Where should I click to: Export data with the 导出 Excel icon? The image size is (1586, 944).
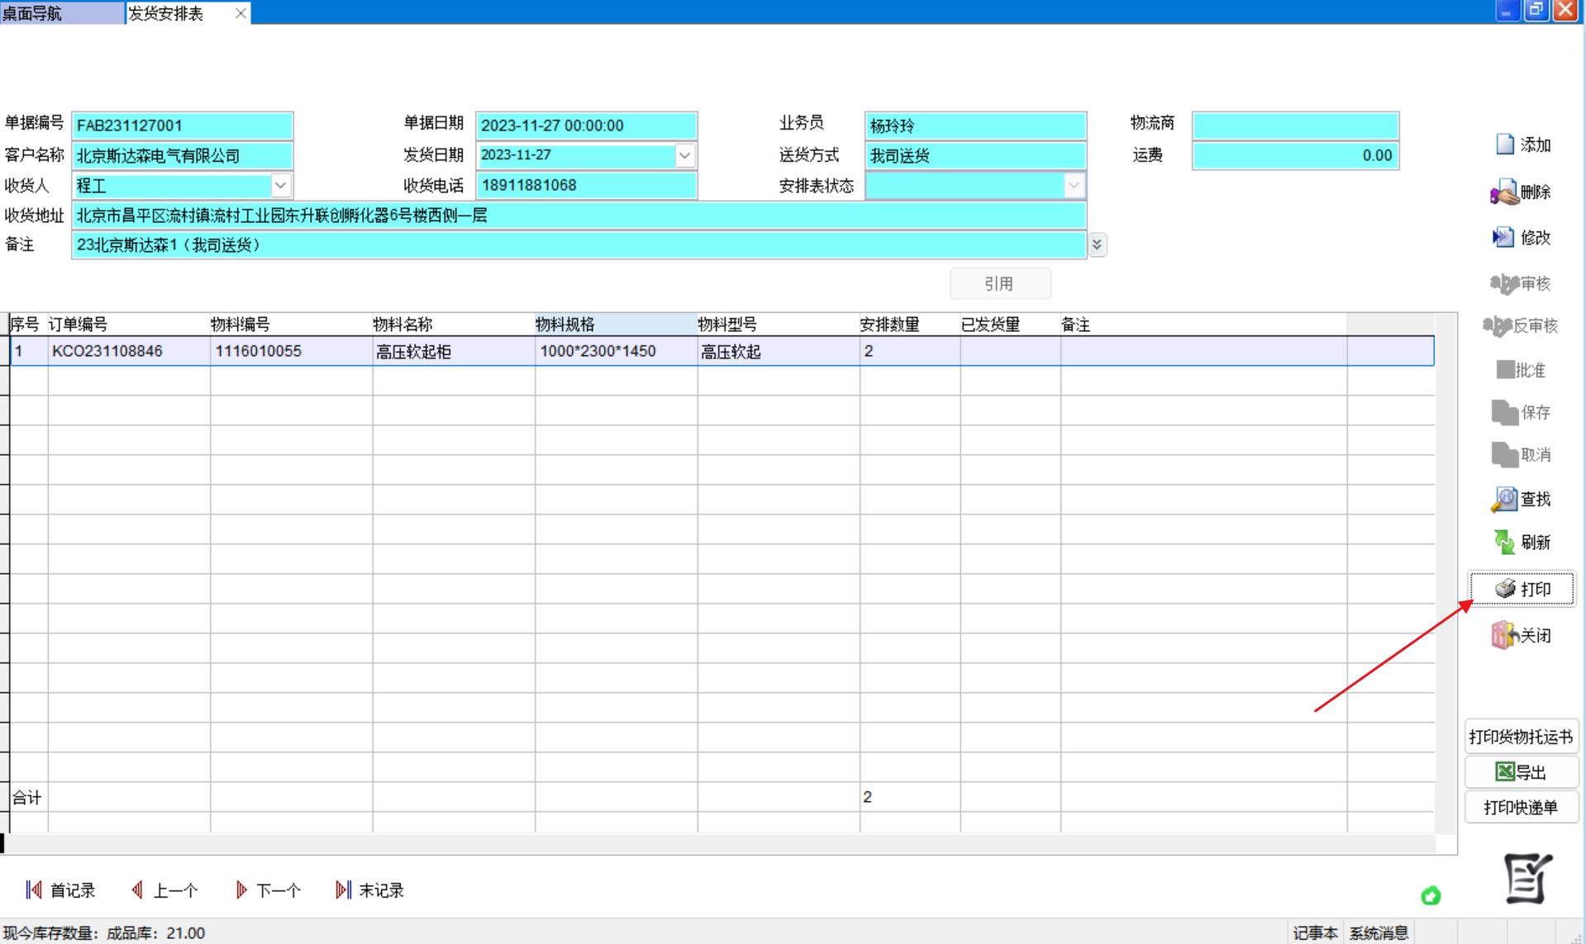(1505, 772)
